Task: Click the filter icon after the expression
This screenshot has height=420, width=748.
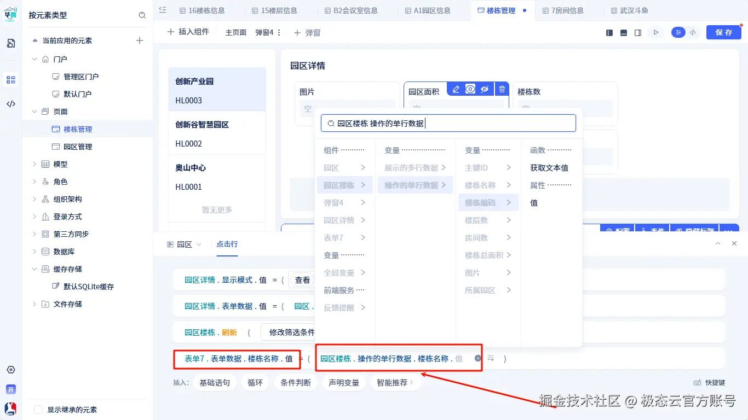Action: tap(491, 358)
